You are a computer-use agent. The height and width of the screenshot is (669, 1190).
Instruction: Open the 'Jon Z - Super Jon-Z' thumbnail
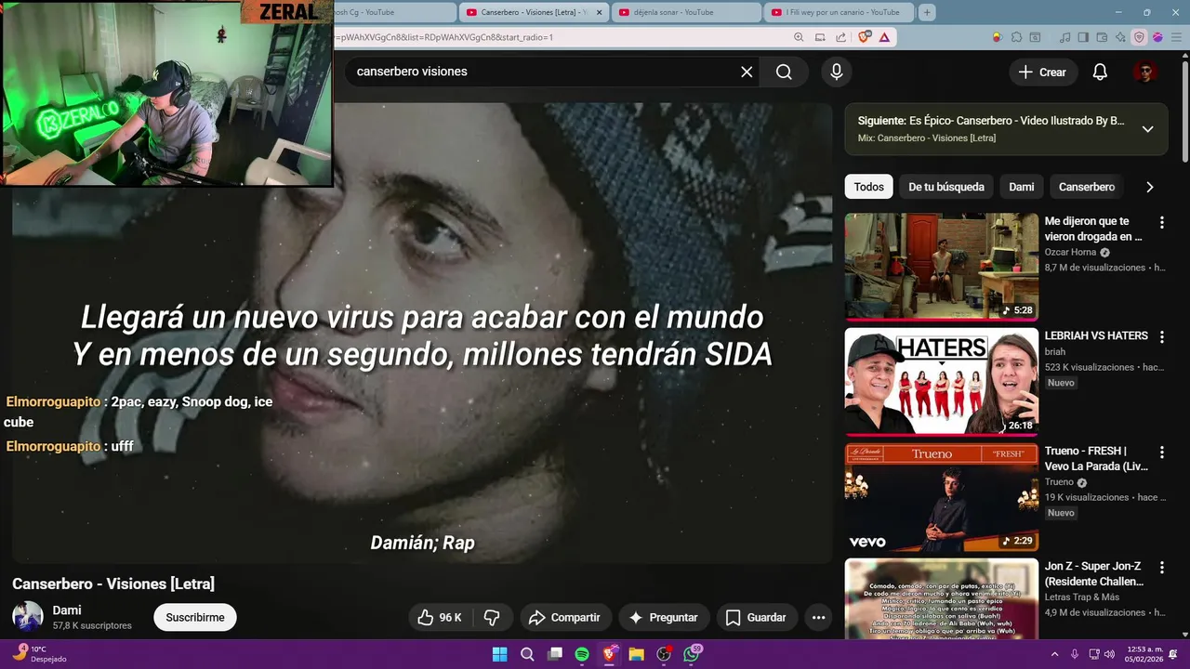(x=941, y=599)
